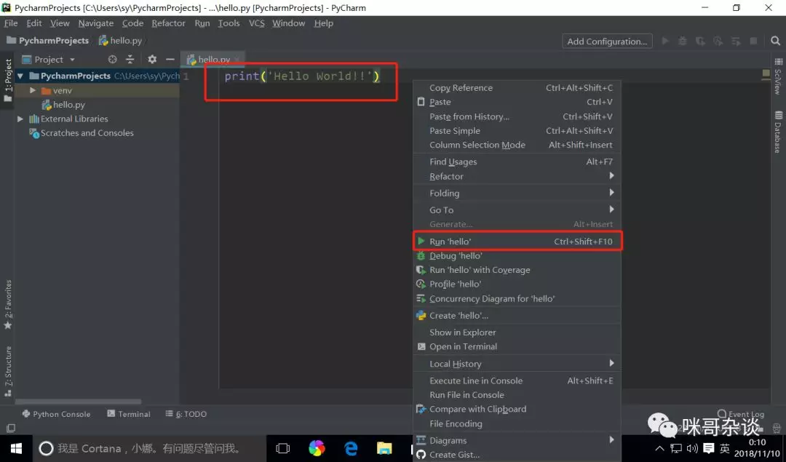Select Compare with Clipboard

(517, 409)
